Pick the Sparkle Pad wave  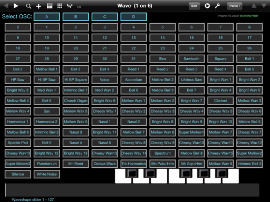point(18,143)
